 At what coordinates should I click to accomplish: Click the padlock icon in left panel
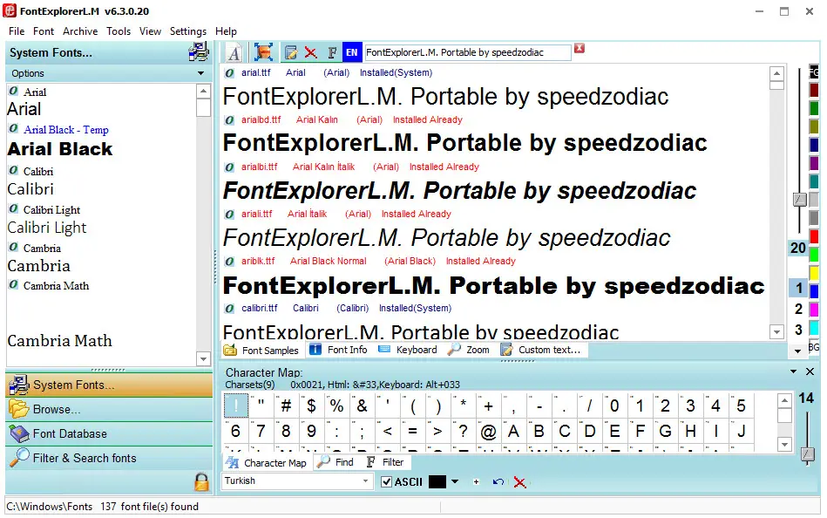201,481
